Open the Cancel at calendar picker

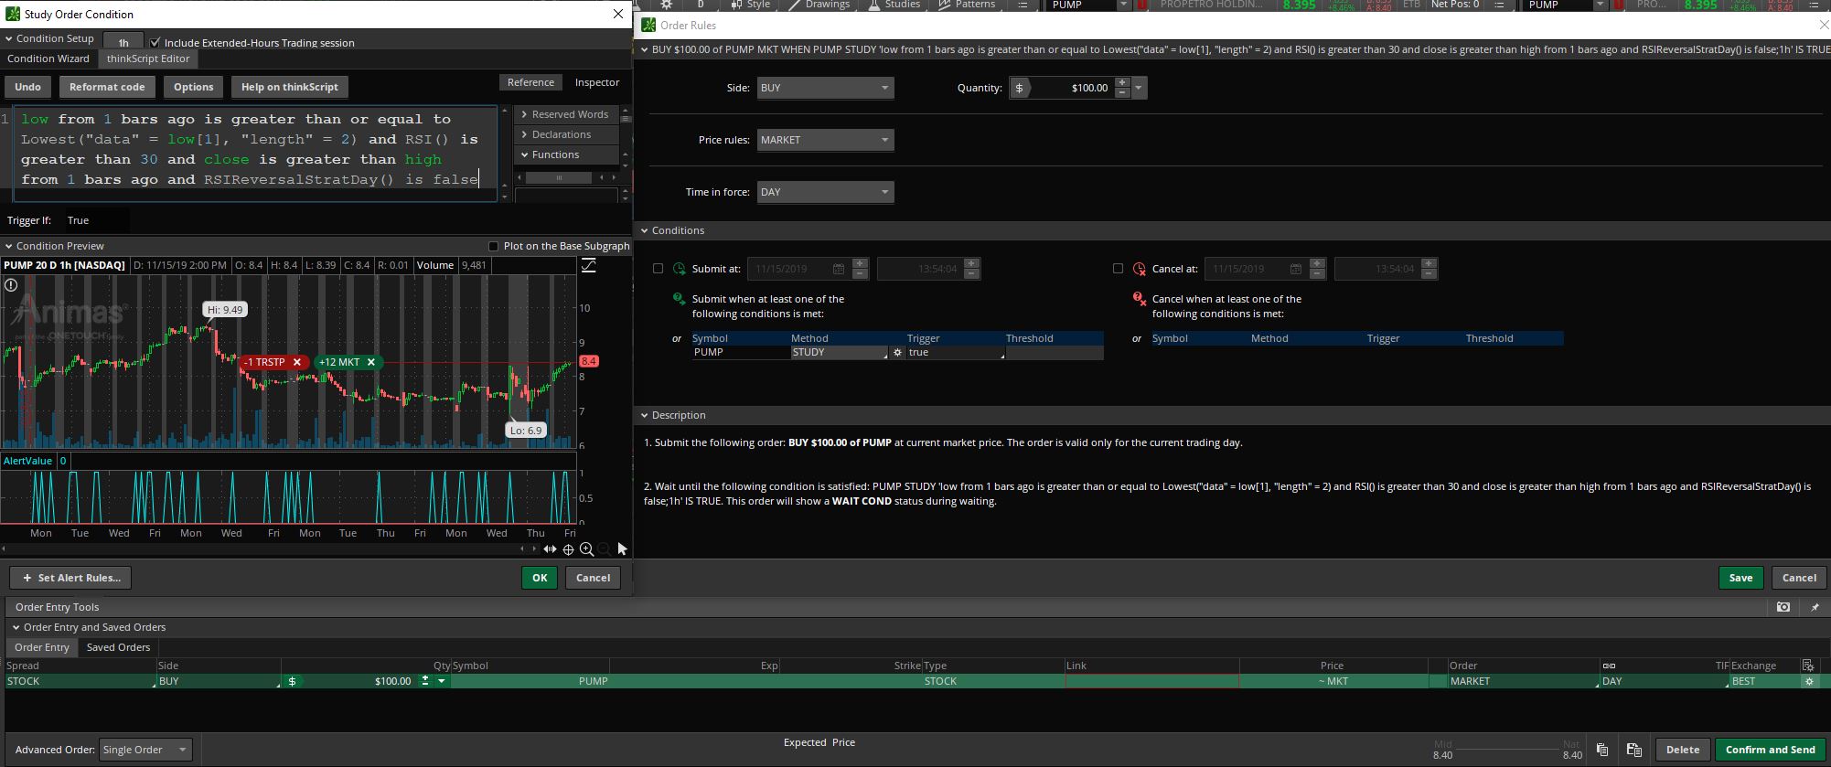1295,269
